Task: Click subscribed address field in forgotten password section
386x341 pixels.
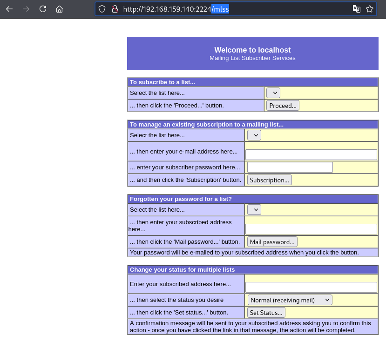Action: pos(311,229)
